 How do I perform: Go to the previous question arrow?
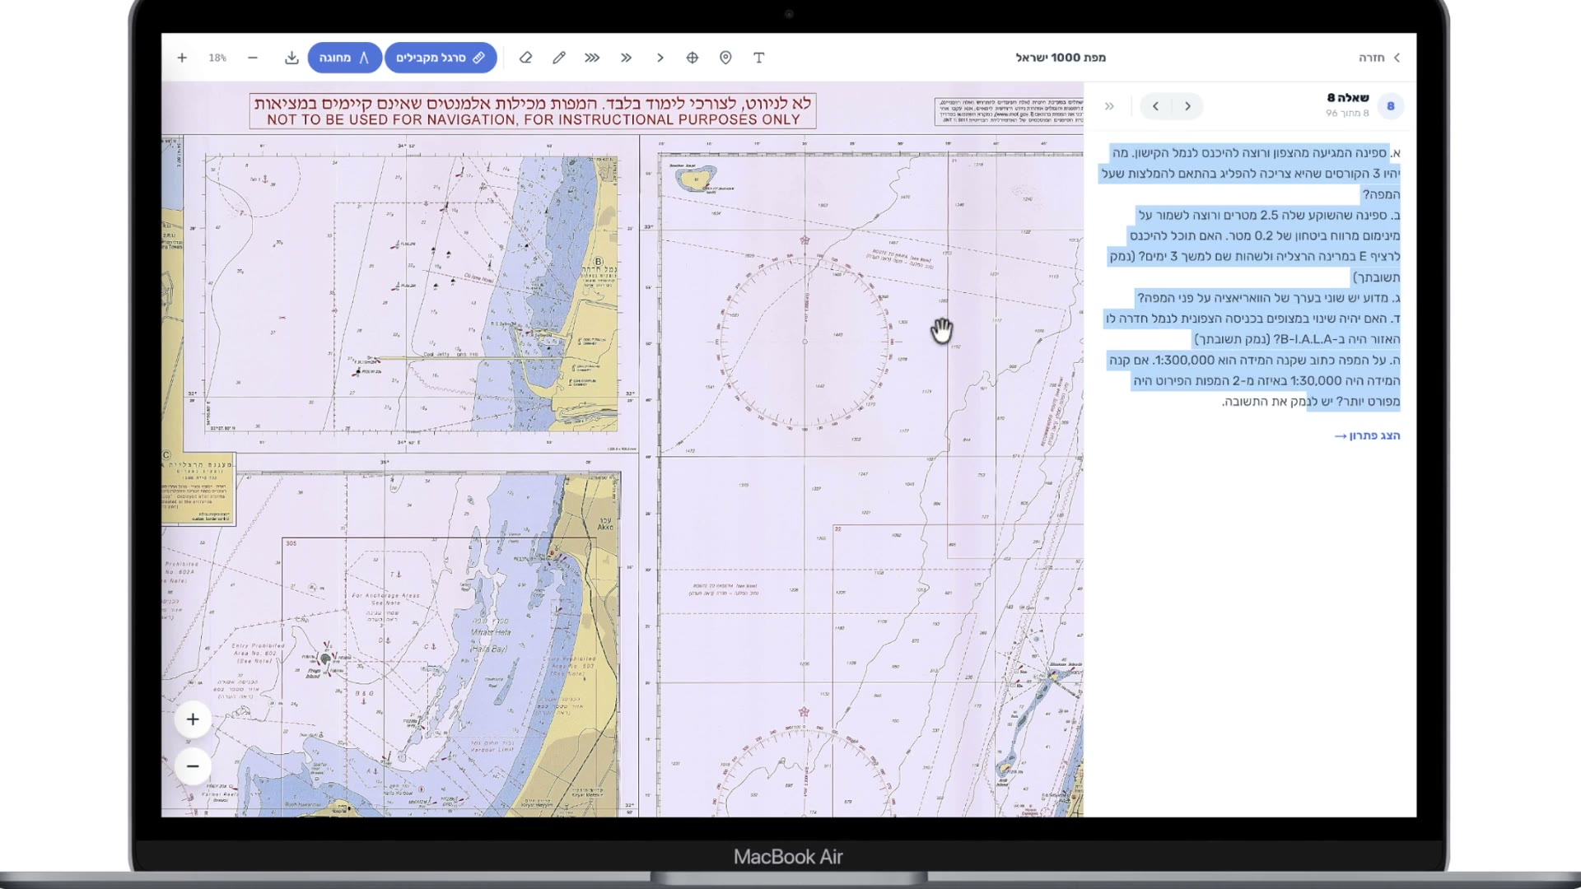(1187, 106)
